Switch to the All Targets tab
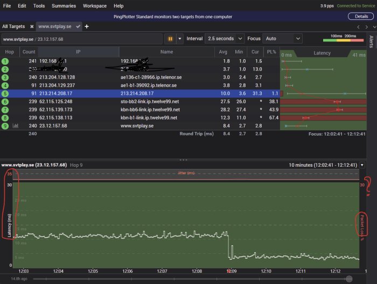 pos(13,26)
